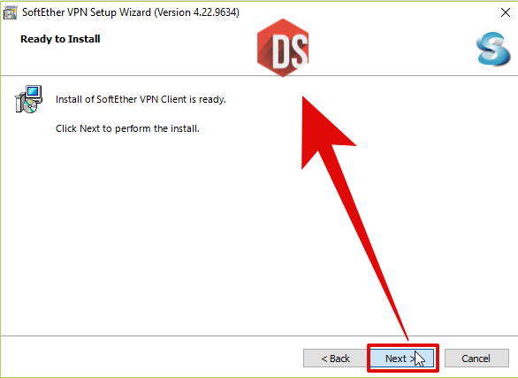The width and height of the screenshot is (518, 378).
Task: Abort the setup with Cancel button
Action: tap(476, 359)
